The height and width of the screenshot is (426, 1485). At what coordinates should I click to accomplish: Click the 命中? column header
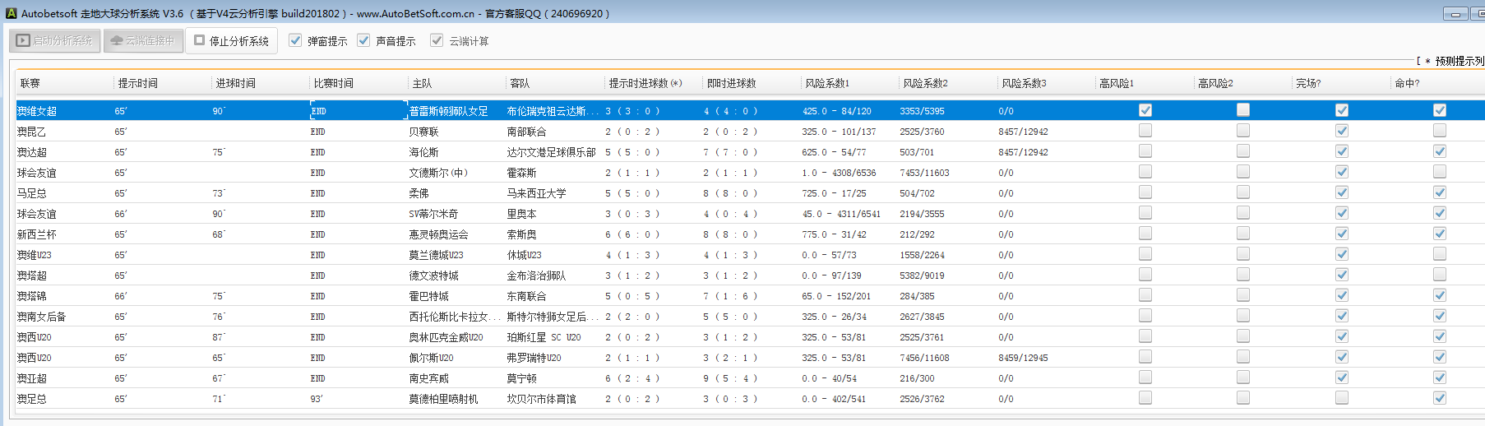point(1407,83)
